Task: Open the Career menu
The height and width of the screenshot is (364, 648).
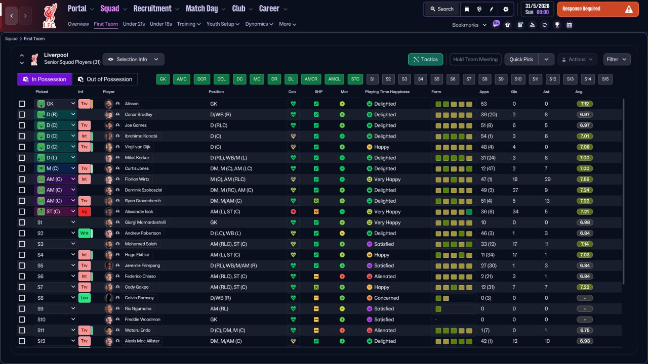Action: coord(273,9)
